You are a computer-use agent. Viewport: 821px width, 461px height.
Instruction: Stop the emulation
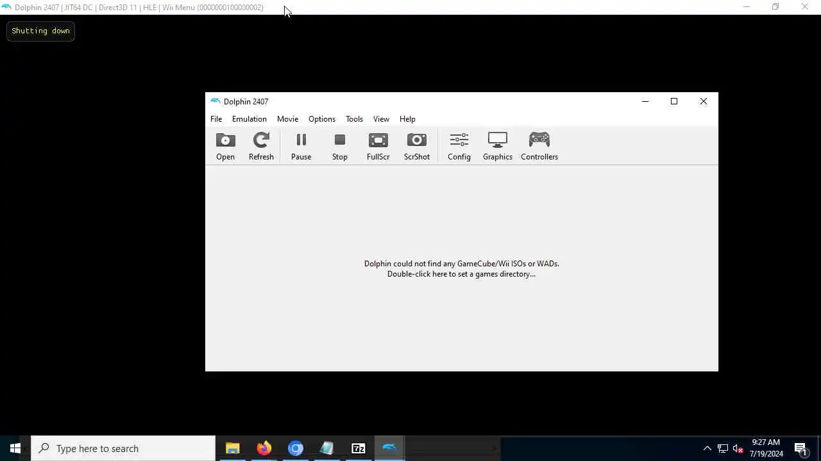(x=339, y=147)
